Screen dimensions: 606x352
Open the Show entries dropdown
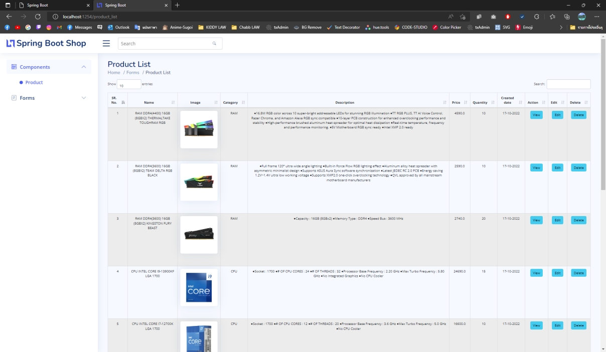click(129, 84)
